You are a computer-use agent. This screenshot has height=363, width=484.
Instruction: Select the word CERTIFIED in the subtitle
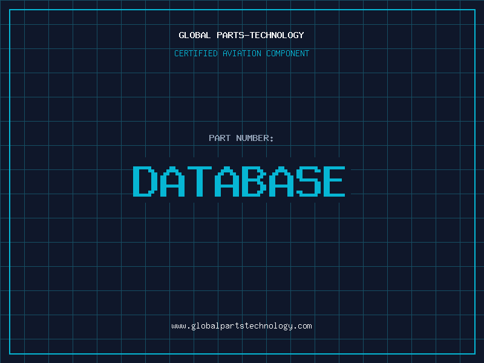click(197, 53)
